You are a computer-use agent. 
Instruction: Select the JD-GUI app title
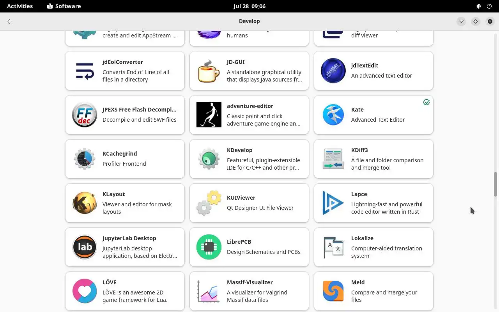click(x=236, y=62)
